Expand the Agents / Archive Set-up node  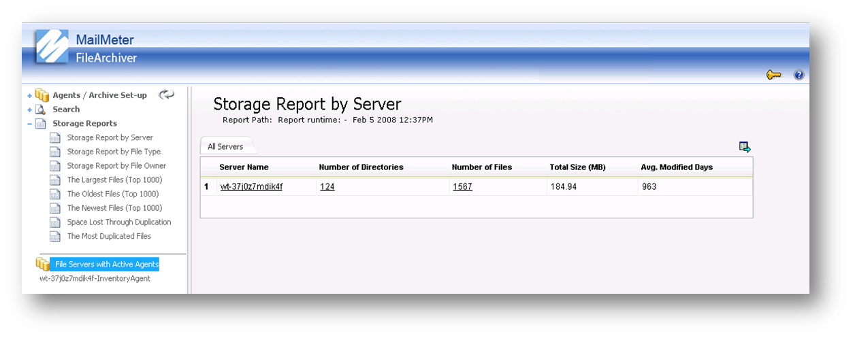[29, 96]
